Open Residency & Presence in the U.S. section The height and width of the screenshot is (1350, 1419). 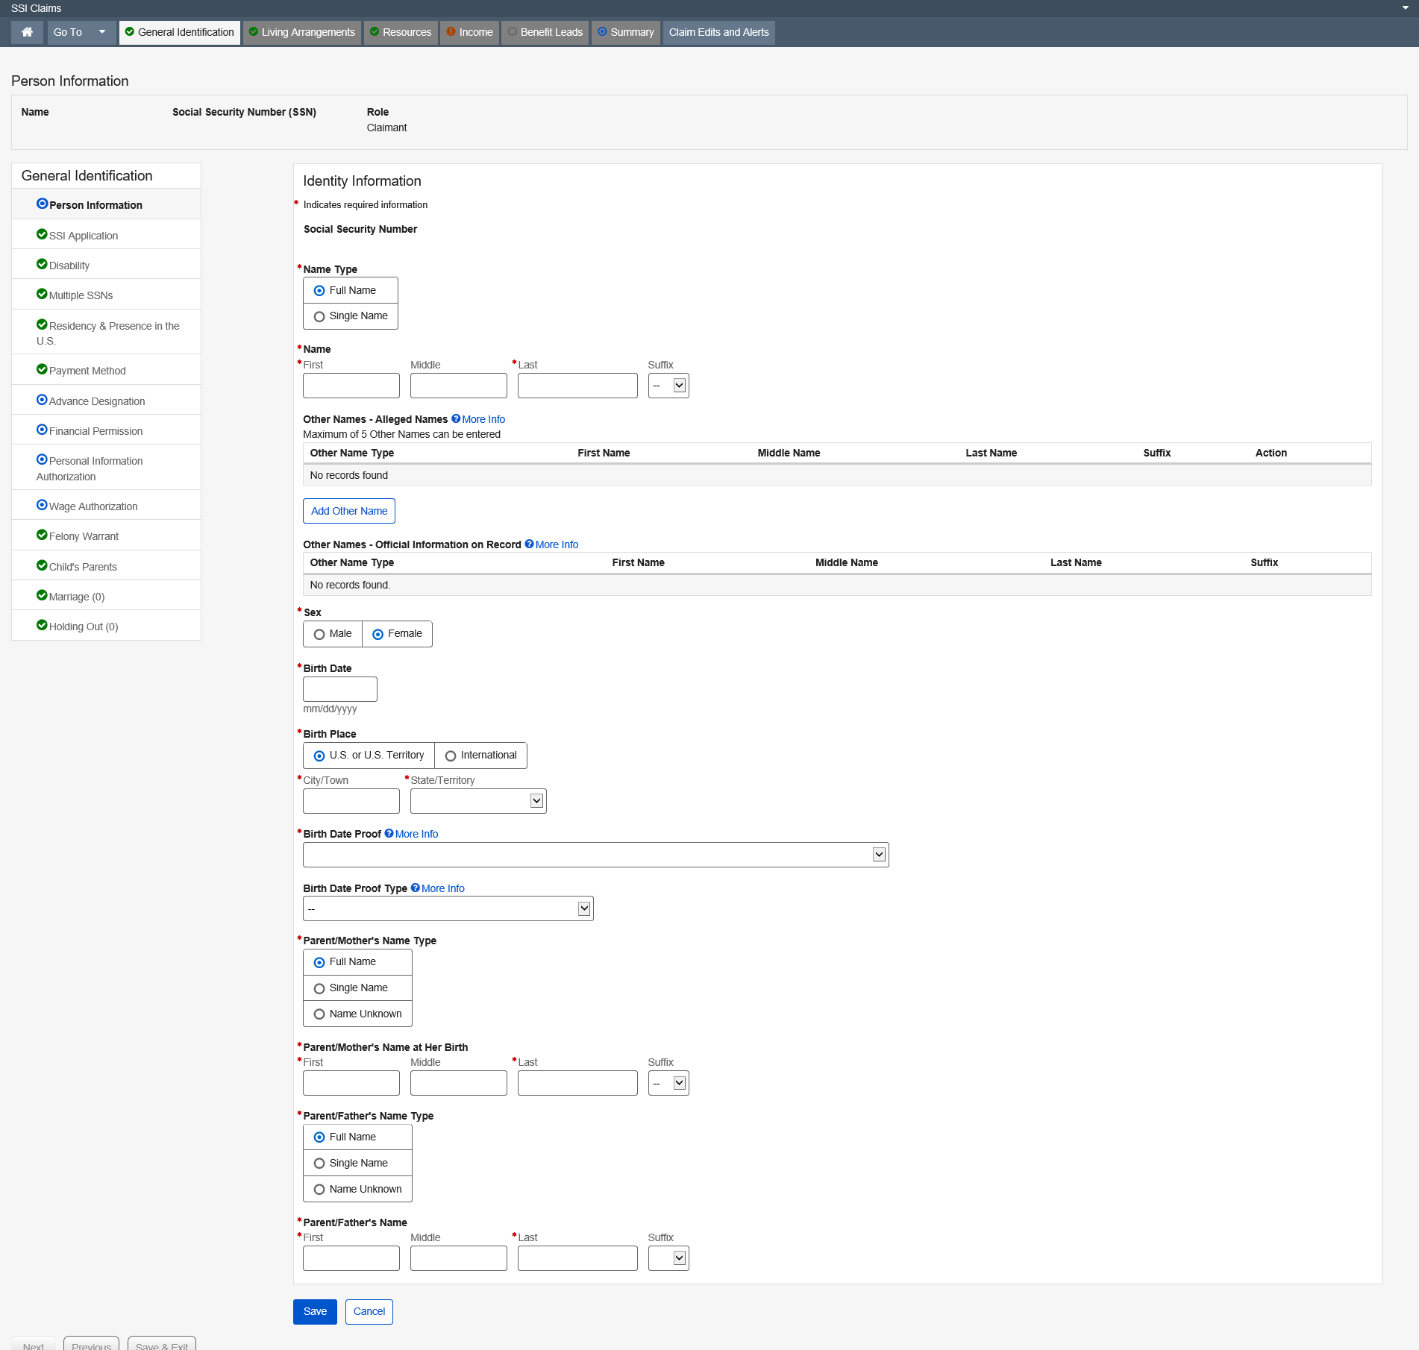[x=106, y=333]
